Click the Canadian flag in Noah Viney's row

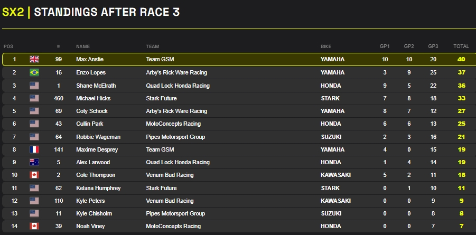point(34,227)
